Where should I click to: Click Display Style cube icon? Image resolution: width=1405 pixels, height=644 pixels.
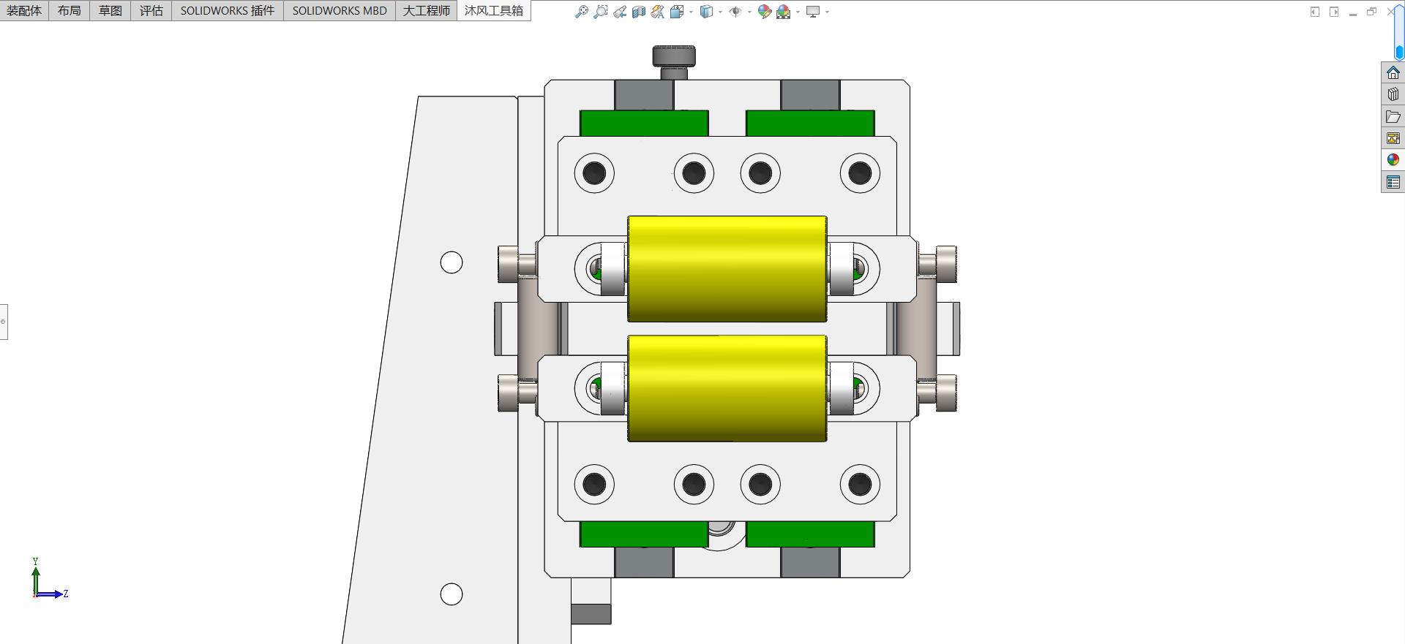[x=706, y=12]
